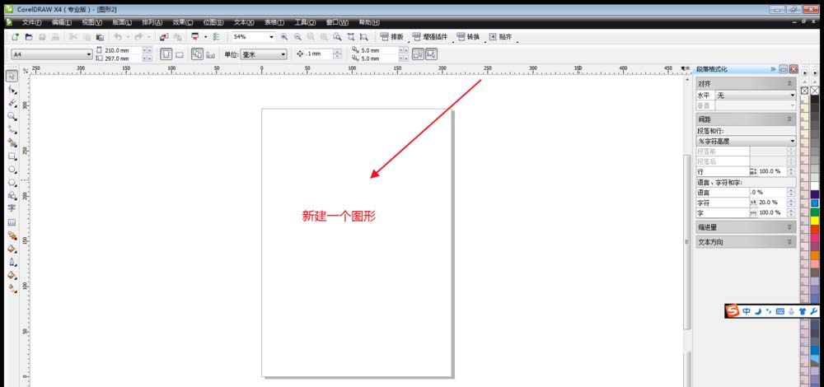Click the nudge offset .1 mm field
This screenshot has height=387, width=824.
pos(318,54)
